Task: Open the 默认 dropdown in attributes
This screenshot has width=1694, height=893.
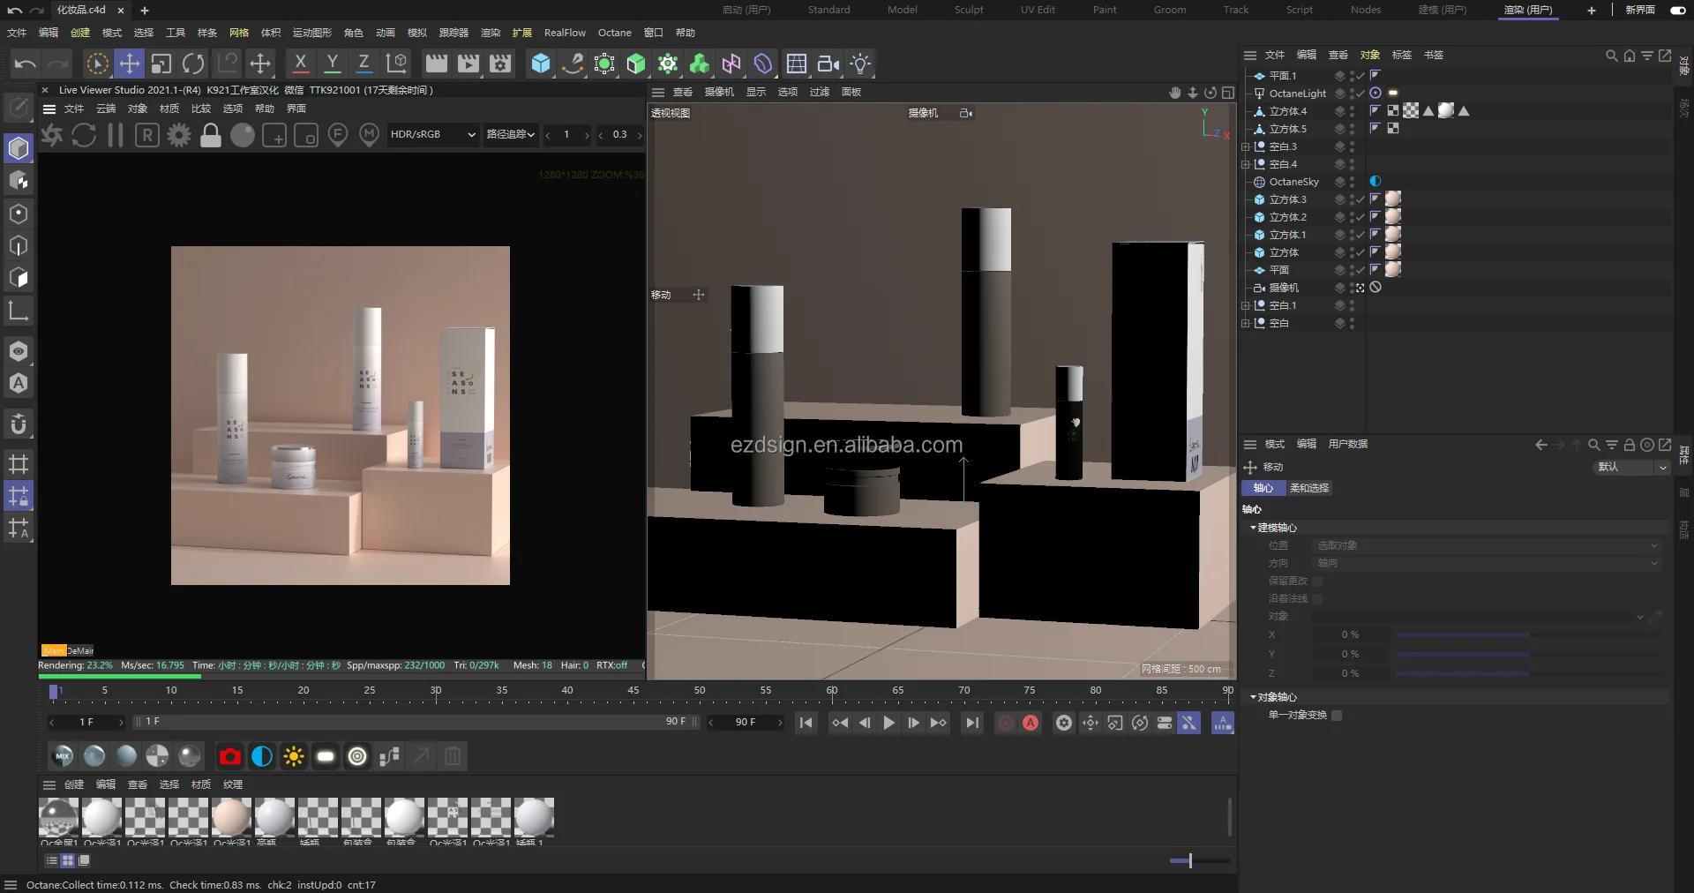Action: [1632, 467]
